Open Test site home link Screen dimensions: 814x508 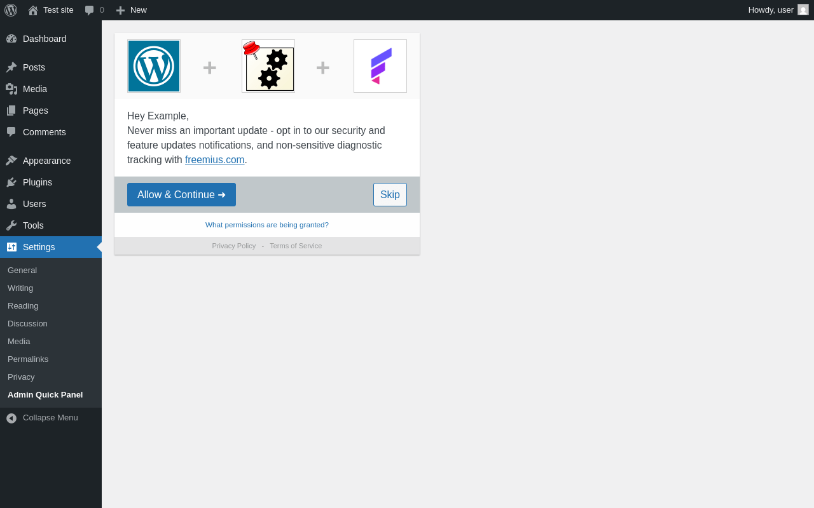pyautogui.click(x=51, y=10)
